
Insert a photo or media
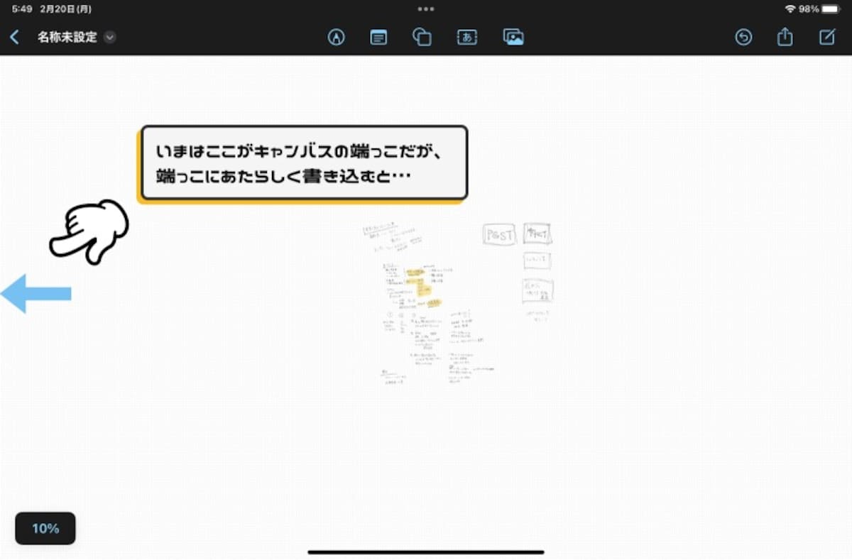[x=513, y=38]
